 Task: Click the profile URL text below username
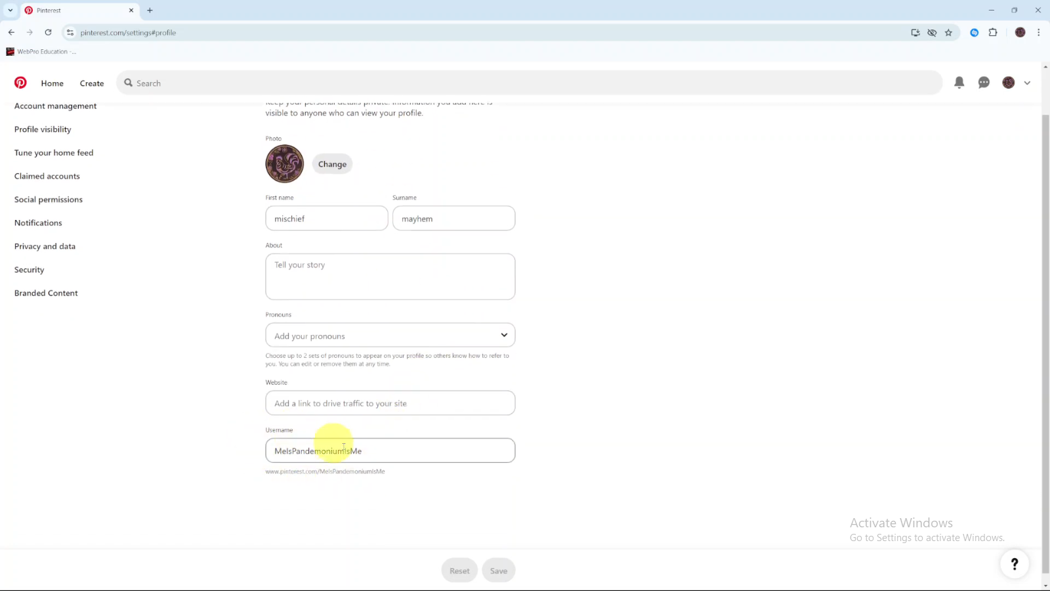click(325, 471)
